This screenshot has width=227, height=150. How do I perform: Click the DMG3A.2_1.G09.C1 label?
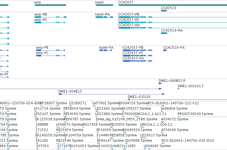[x=156, y=125]
